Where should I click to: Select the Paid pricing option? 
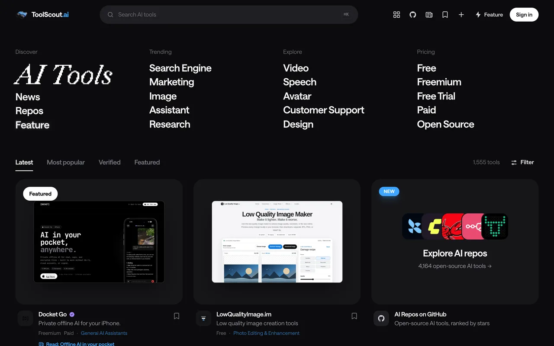click(x=427, y=110)
